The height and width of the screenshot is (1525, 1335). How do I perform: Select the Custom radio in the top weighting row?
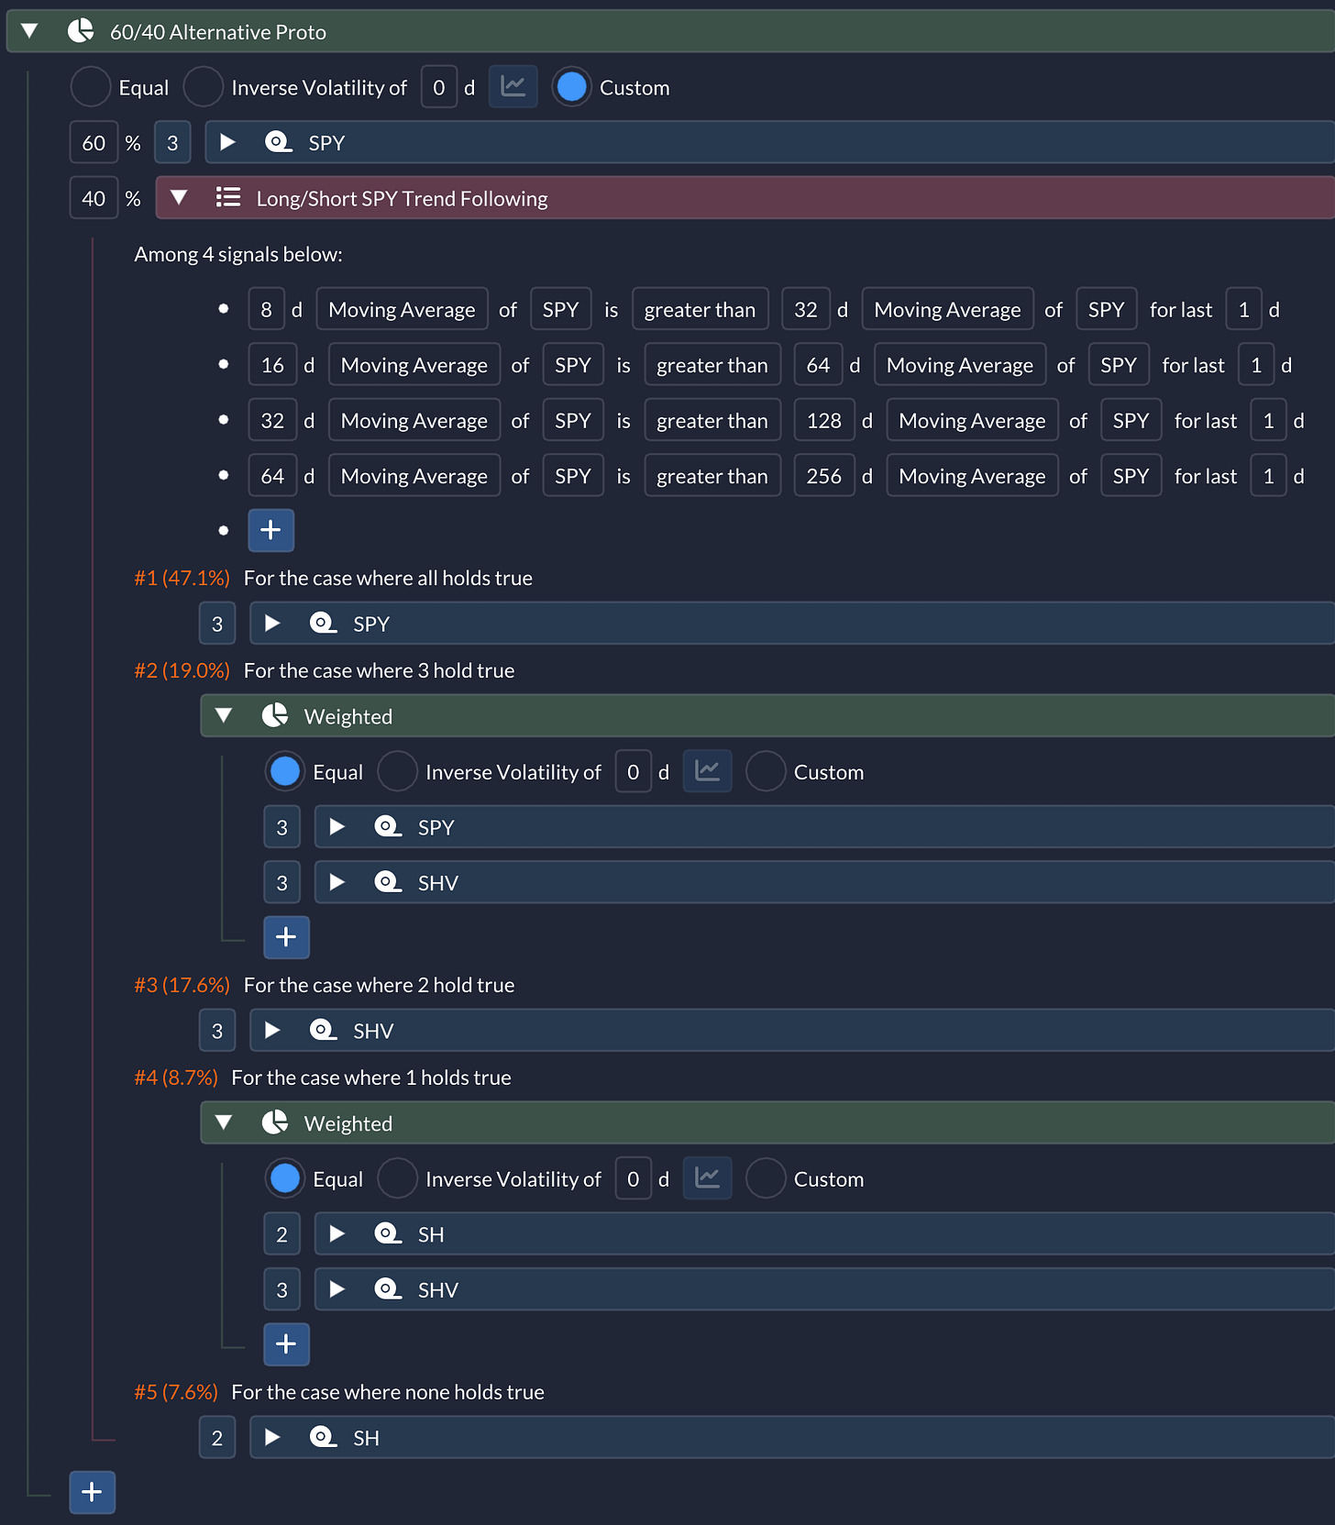pyautogui.click(x=571, y=87)
